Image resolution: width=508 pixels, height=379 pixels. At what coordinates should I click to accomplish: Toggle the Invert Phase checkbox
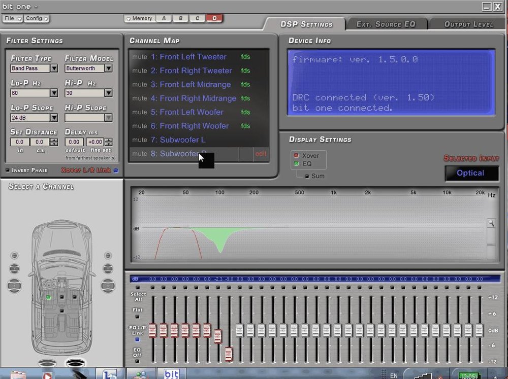coord(8,170)
